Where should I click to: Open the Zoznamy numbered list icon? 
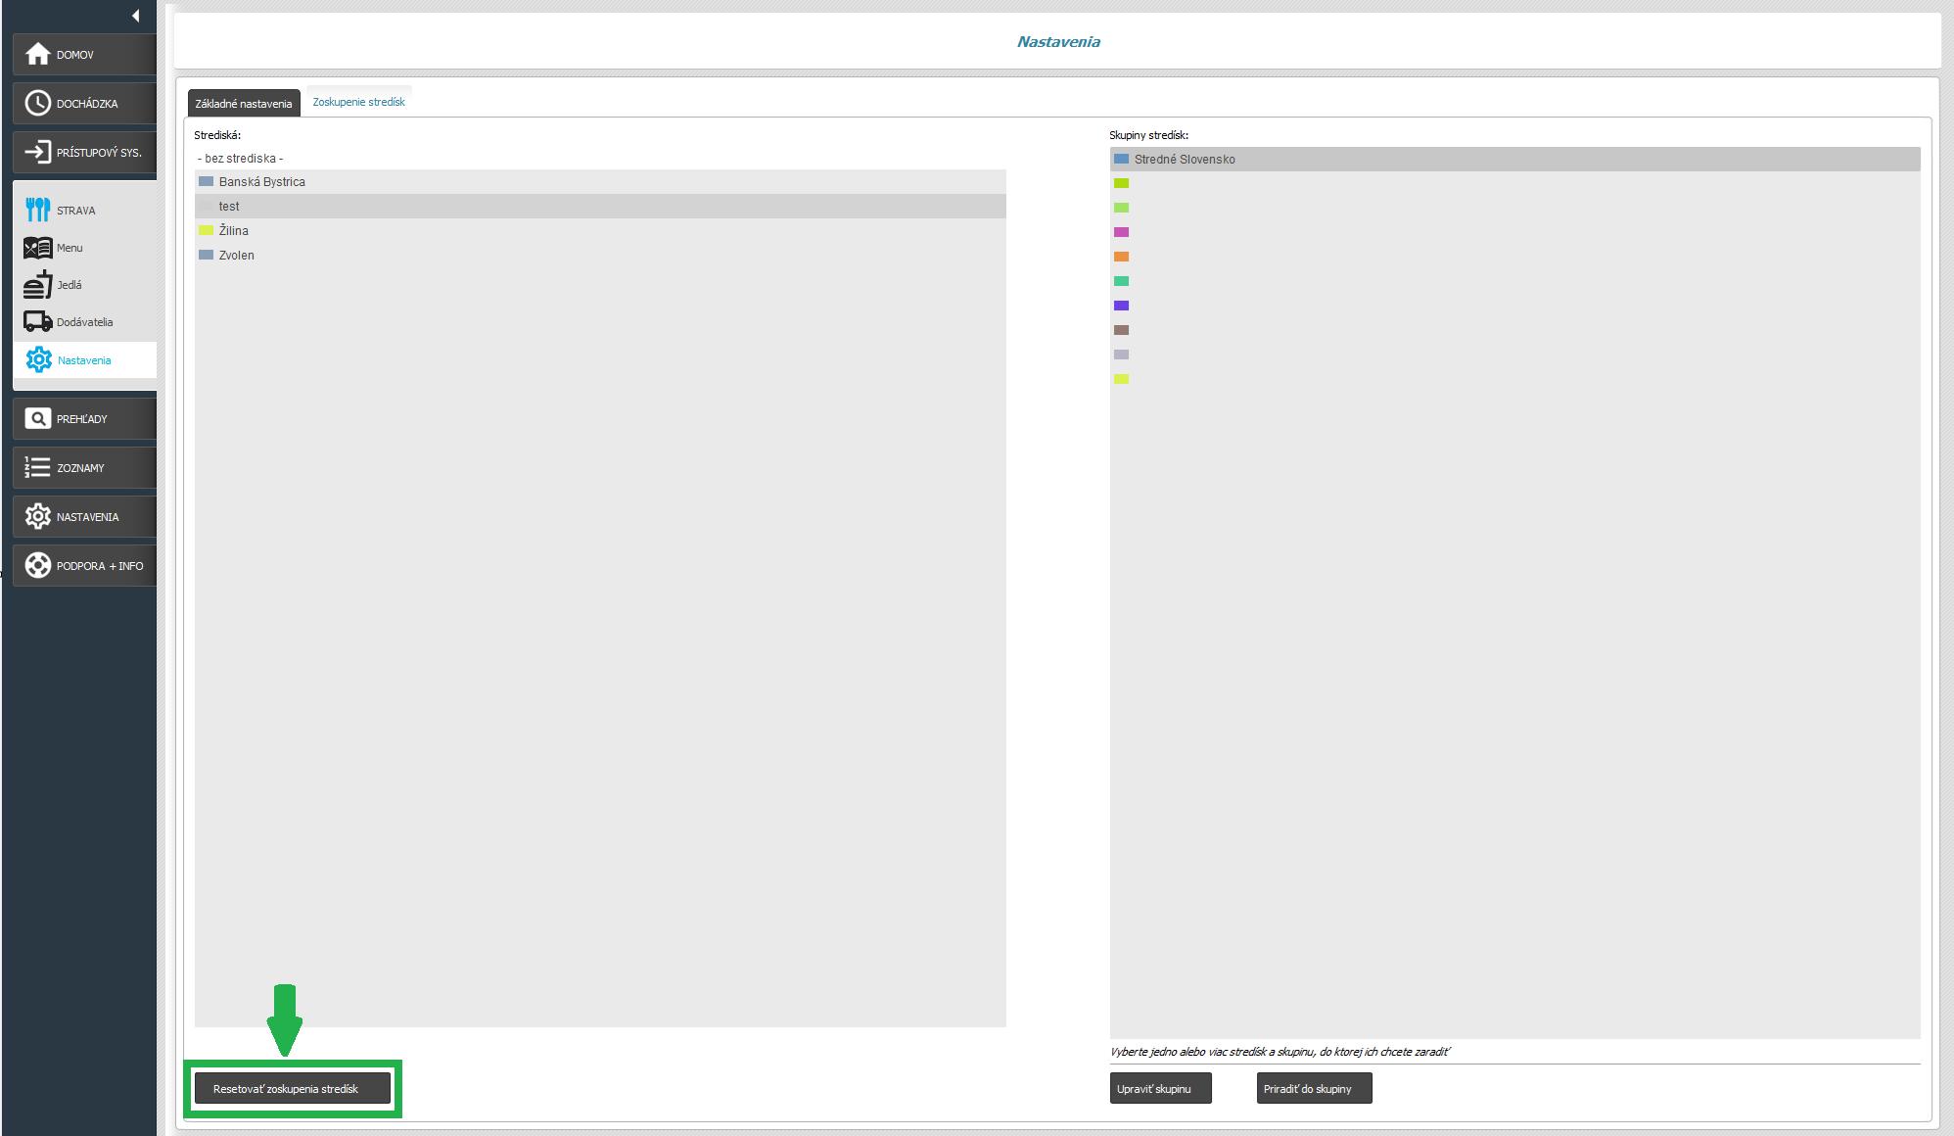[x=37, y=467]
